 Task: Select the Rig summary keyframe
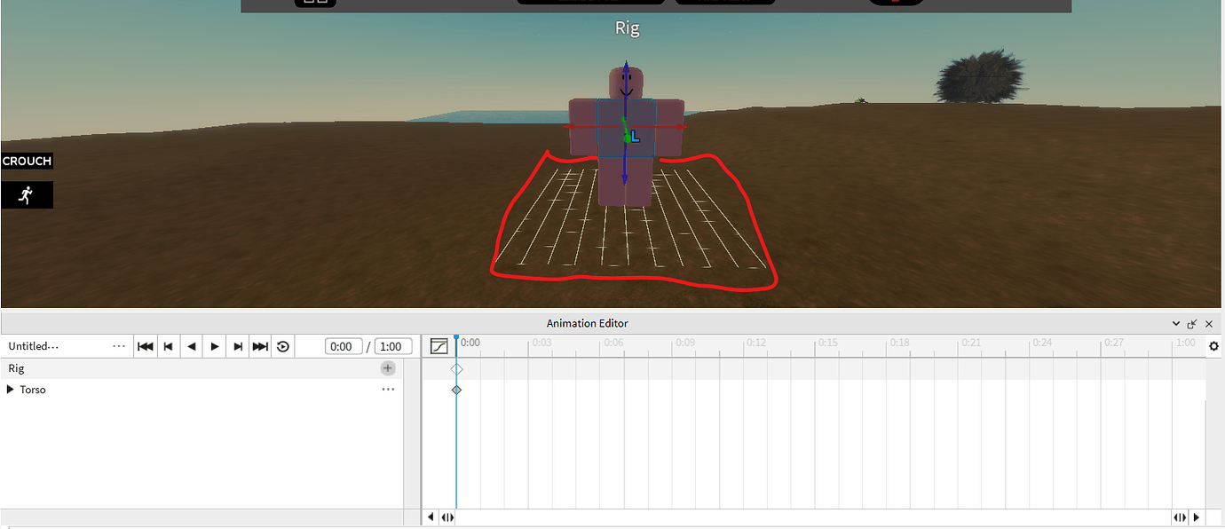pos(456,368)
